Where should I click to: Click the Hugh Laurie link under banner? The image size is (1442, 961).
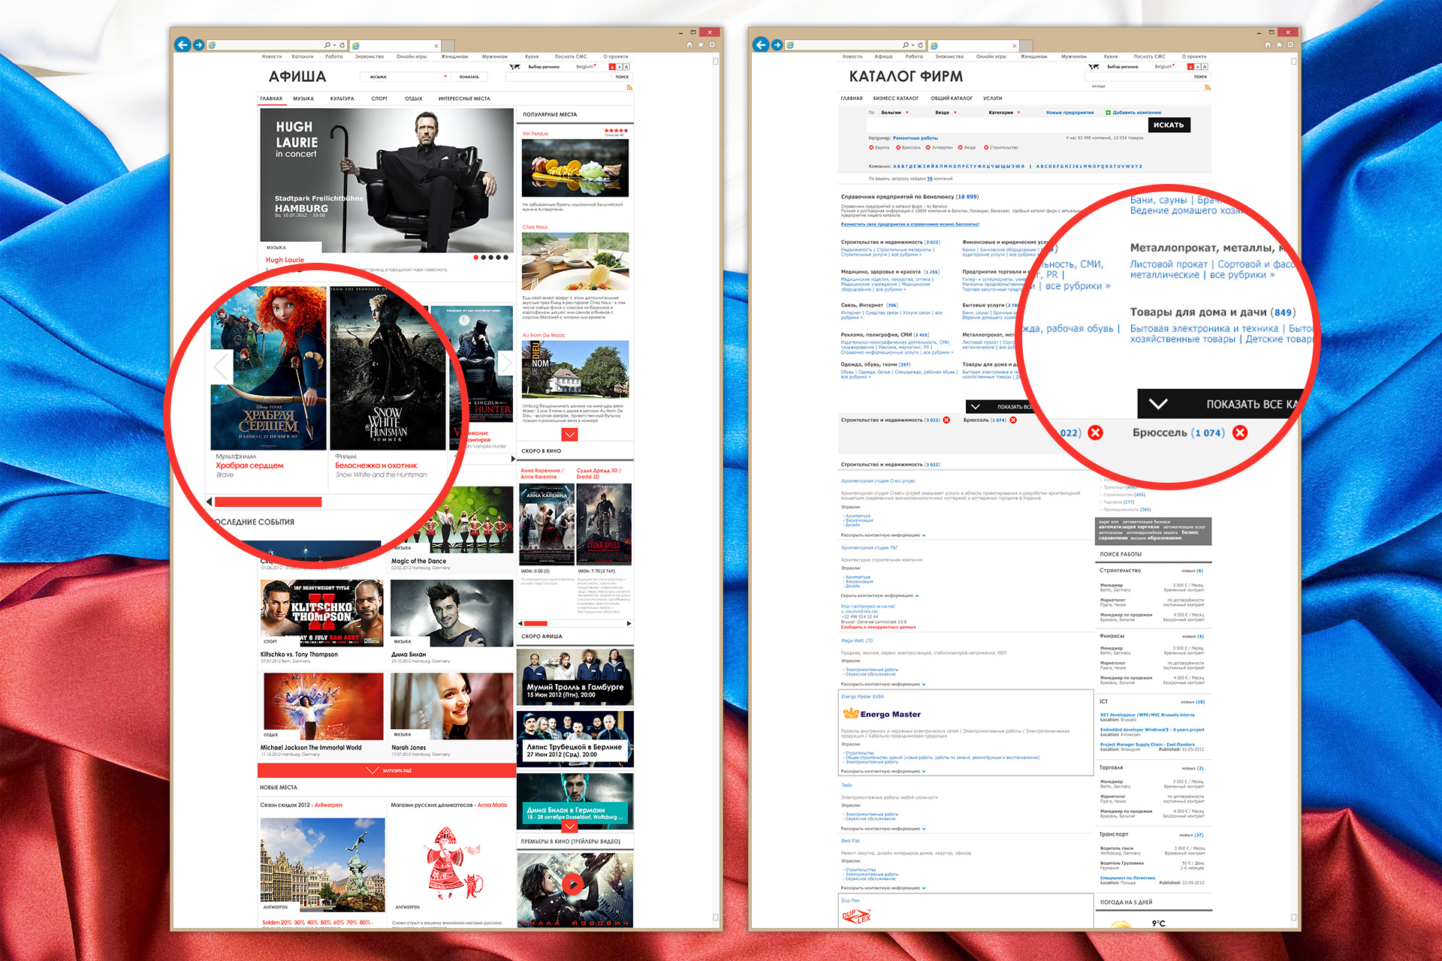click(285, 261)
